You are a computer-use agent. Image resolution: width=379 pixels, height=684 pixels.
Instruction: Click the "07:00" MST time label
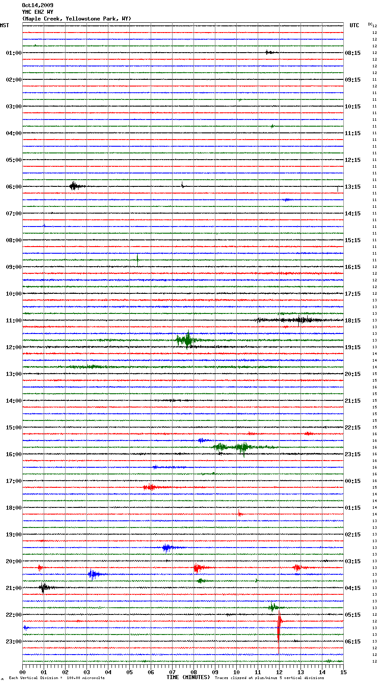click(x=14, y=214)
